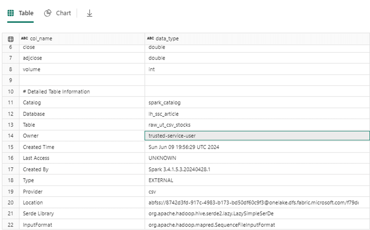Click the raw_ut_csv_stocks table name cell
Viewport: 370px width, 230px height.
169,125
